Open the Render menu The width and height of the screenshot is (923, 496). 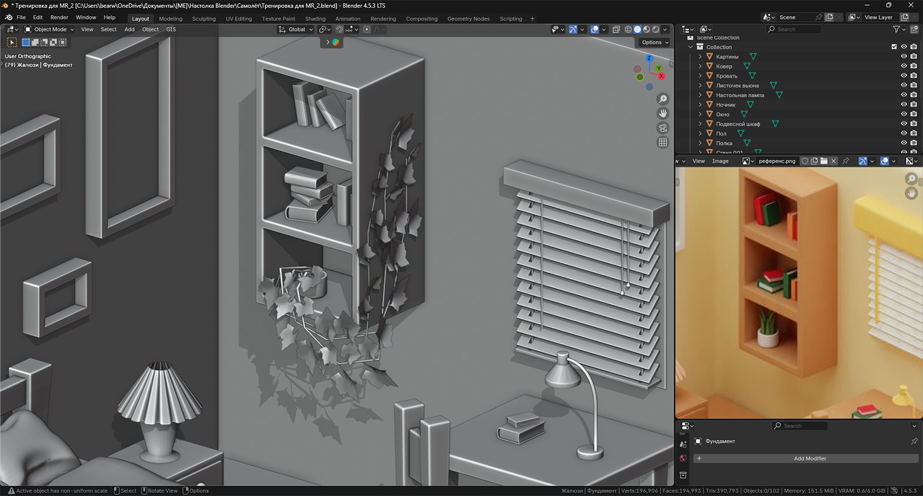click(59, 17)
